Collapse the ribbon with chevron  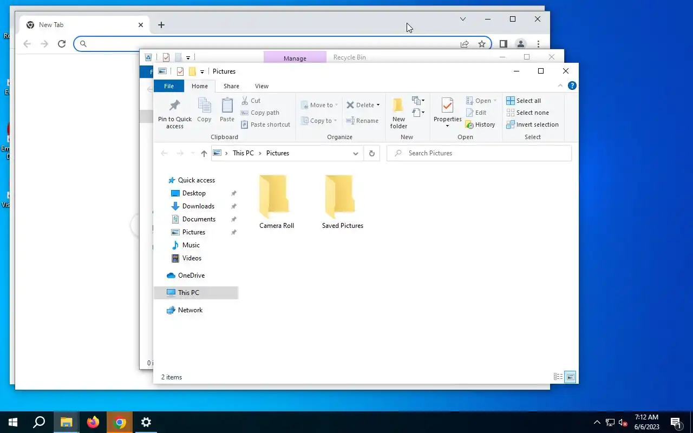[x=560, y=86]
